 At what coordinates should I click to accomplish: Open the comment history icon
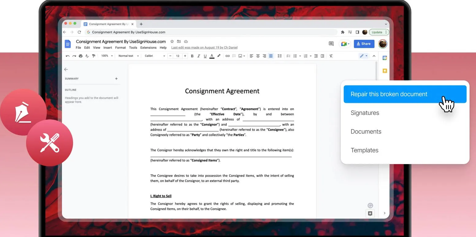[331, 44]
